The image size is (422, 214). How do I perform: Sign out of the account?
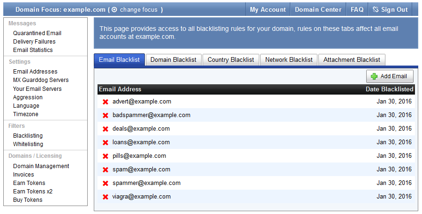390,9
